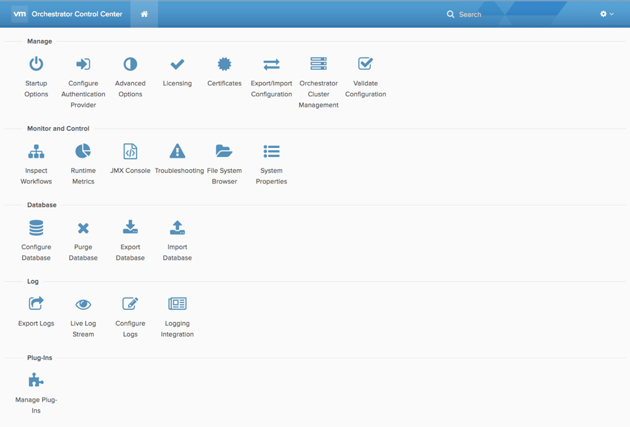Open Import Database upload icon
This screenshot has width=630, height=427.
177,227
